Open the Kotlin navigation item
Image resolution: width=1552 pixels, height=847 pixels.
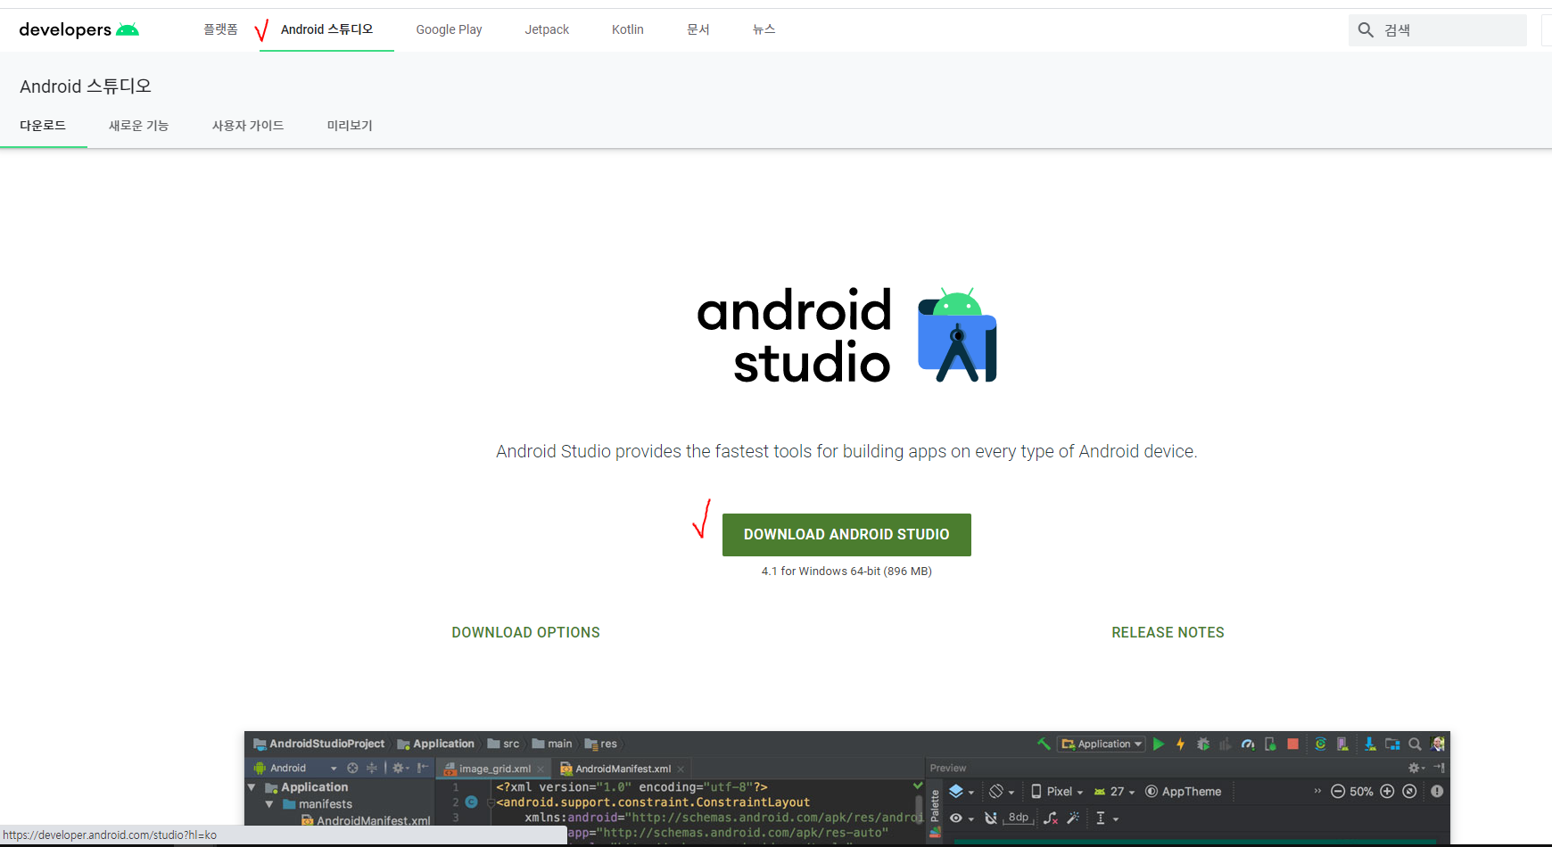pyautogui.click(x=627, y=29)
